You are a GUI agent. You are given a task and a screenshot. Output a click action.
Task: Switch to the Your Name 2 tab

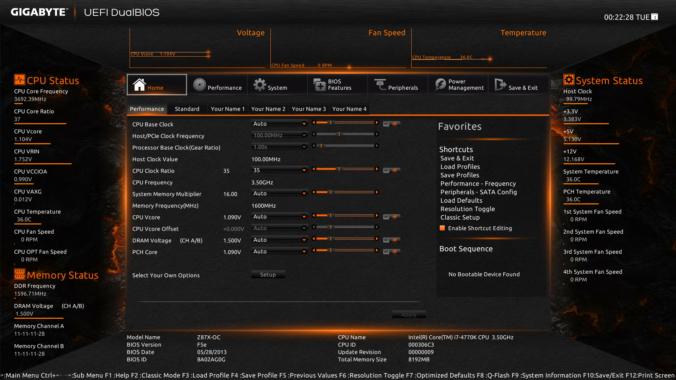(x=268, y=109)
